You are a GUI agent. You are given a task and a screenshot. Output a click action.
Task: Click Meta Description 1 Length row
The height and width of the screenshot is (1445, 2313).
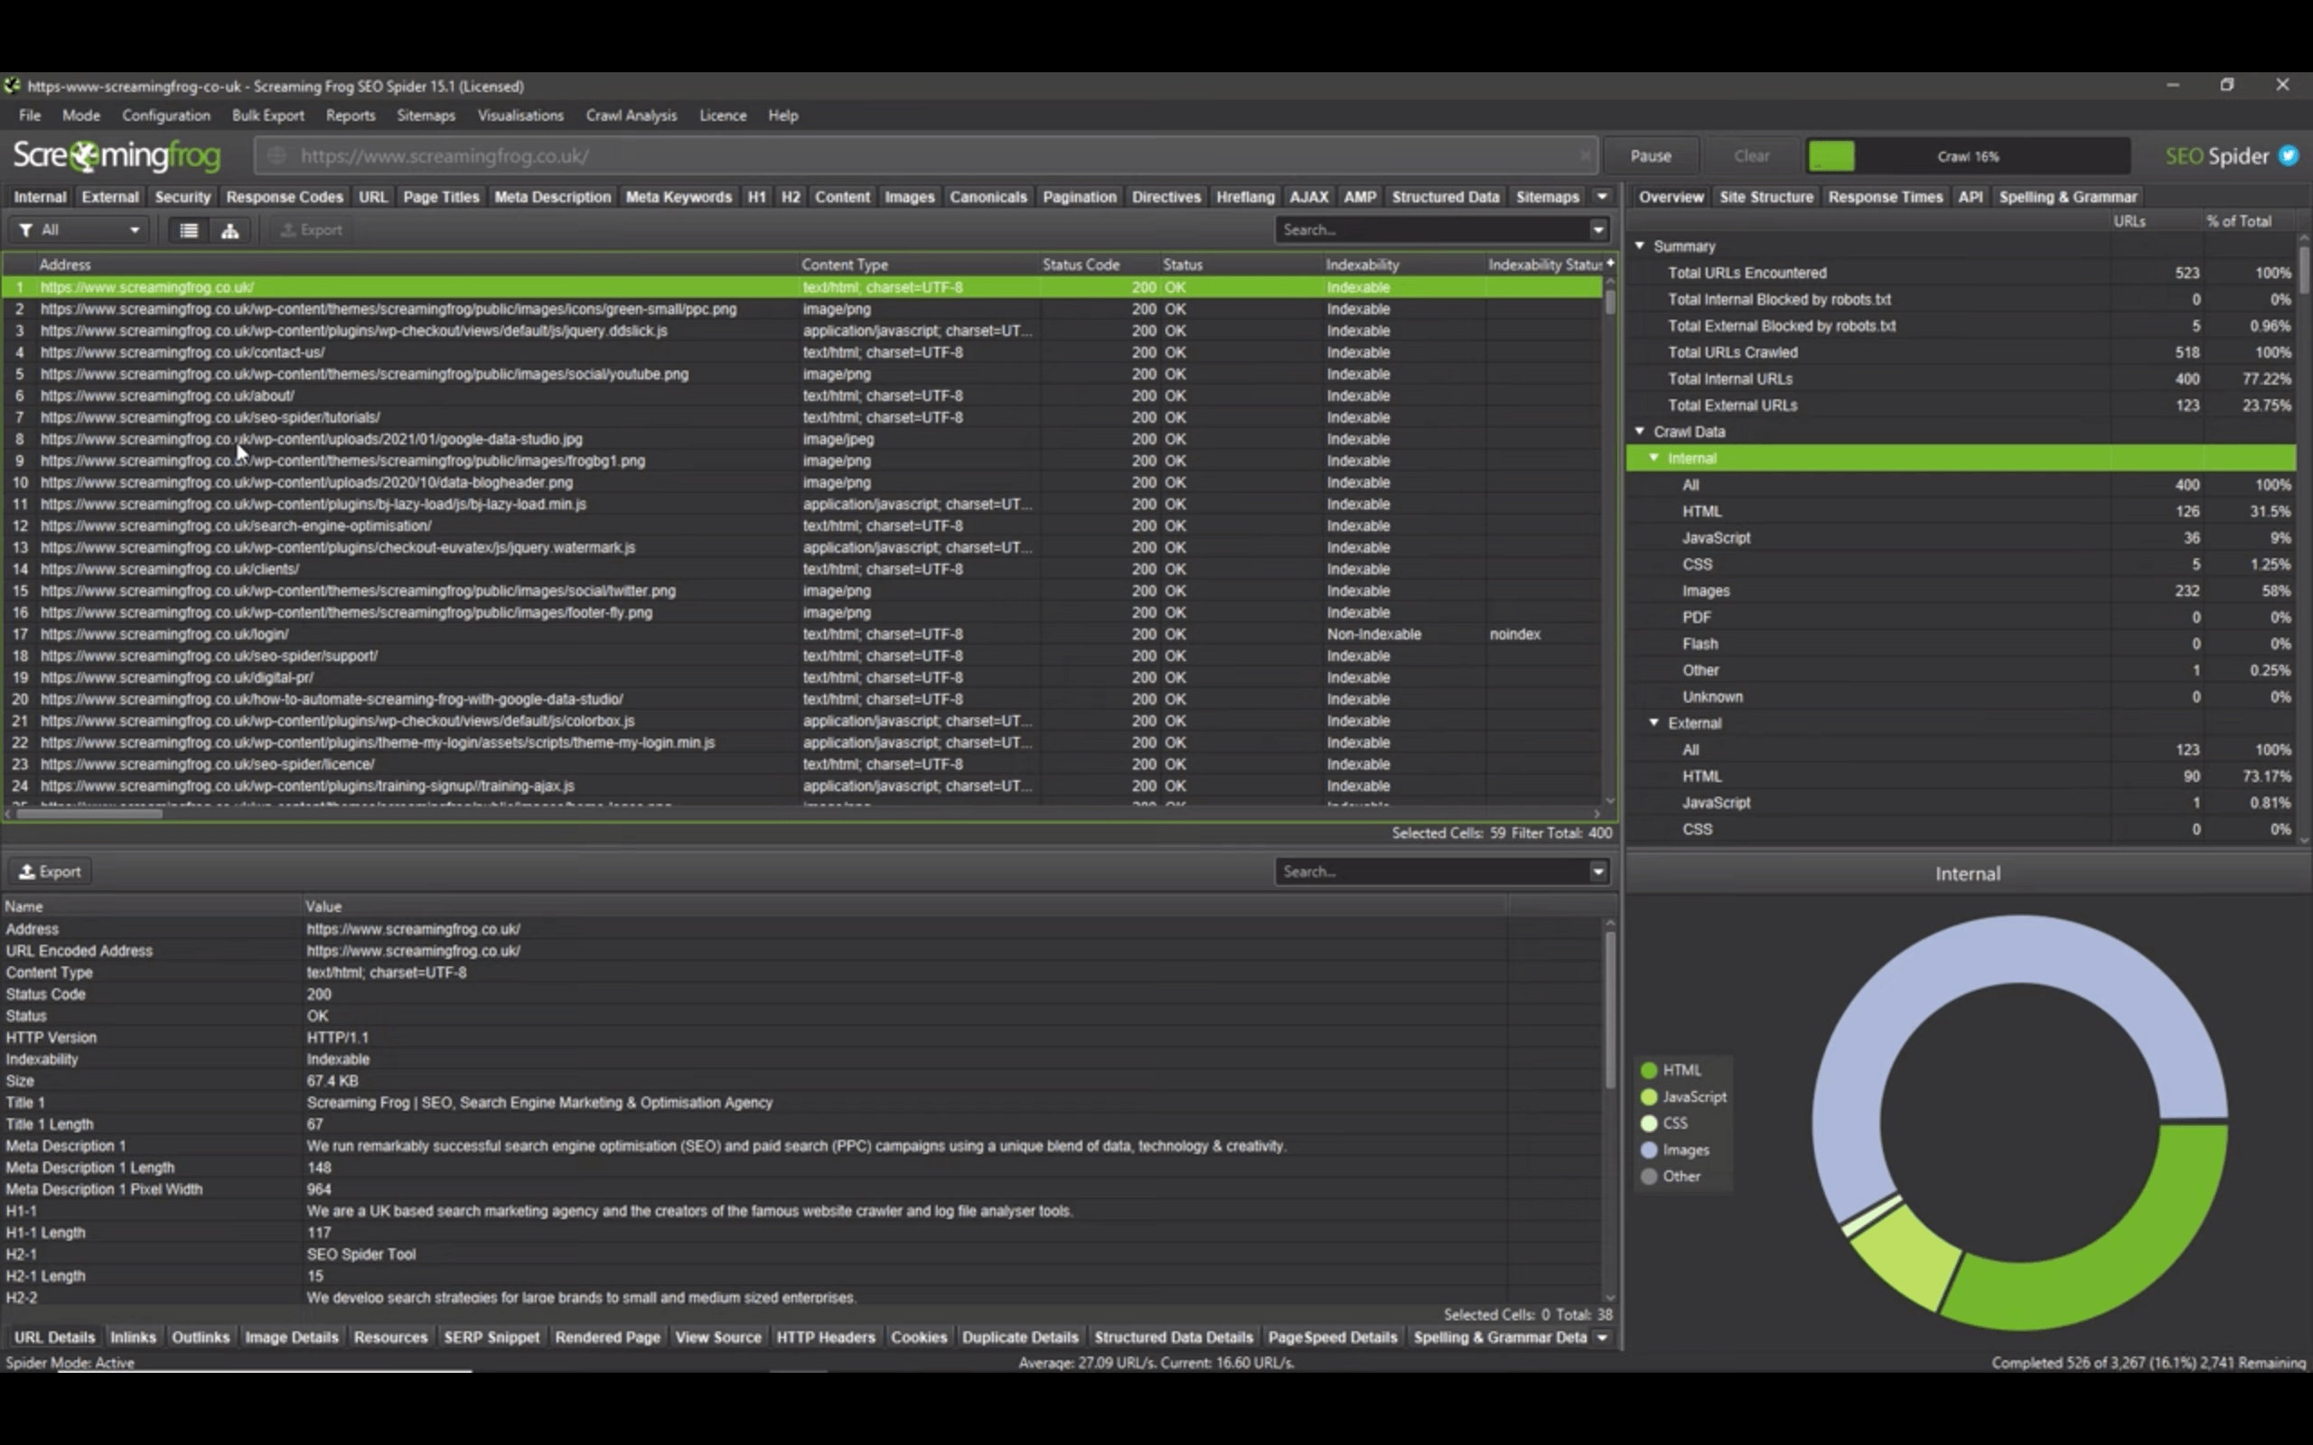[x=801, y=1167]
